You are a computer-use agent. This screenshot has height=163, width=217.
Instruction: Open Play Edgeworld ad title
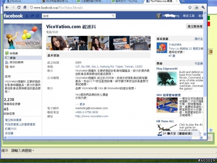pos(167,69)
